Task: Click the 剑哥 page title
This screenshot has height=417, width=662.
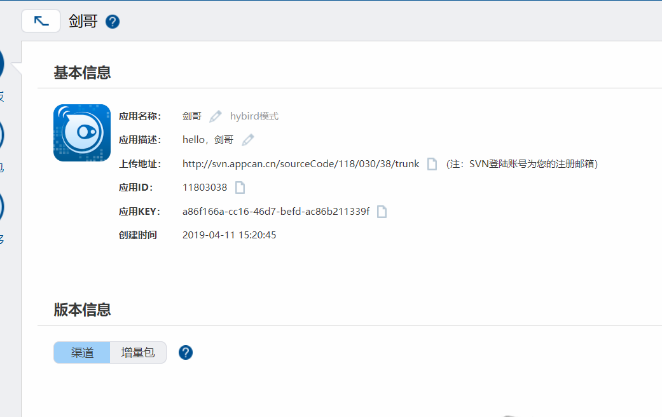Action: [x=83, y=21]
